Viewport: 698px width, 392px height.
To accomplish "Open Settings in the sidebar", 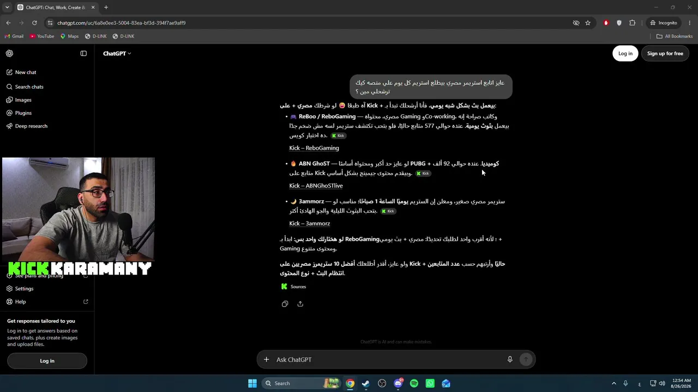I will (x=20, y=289).
